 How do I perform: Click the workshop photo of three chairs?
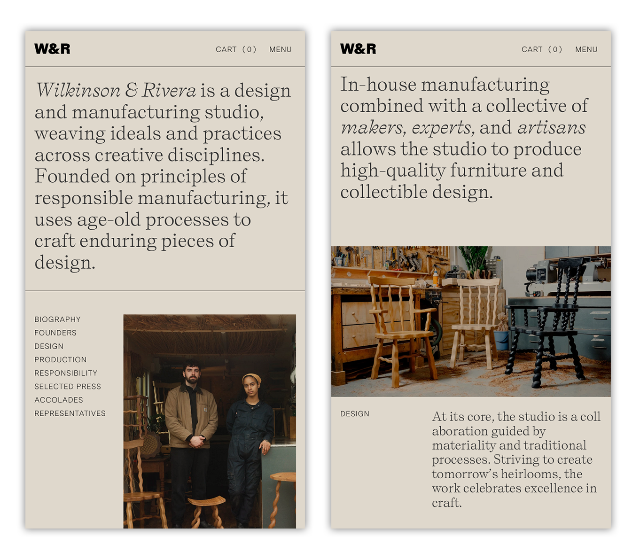(x=471, y=321)
